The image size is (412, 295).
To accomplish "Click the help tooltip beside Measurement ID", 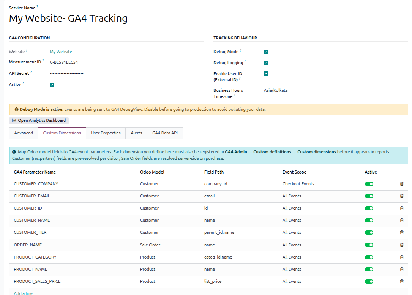I will point(43,61).
